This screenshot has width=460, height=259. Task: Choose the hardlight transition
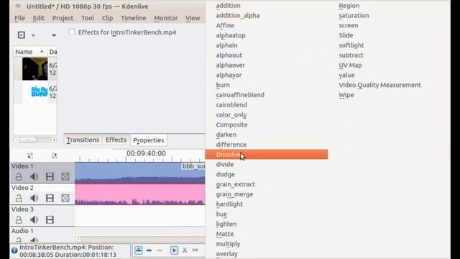pyautogui.click(x=229, y=204)
